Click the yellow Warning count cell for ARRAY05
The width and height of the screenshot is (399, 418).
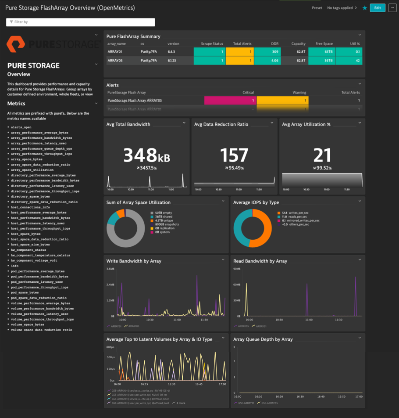282,101
